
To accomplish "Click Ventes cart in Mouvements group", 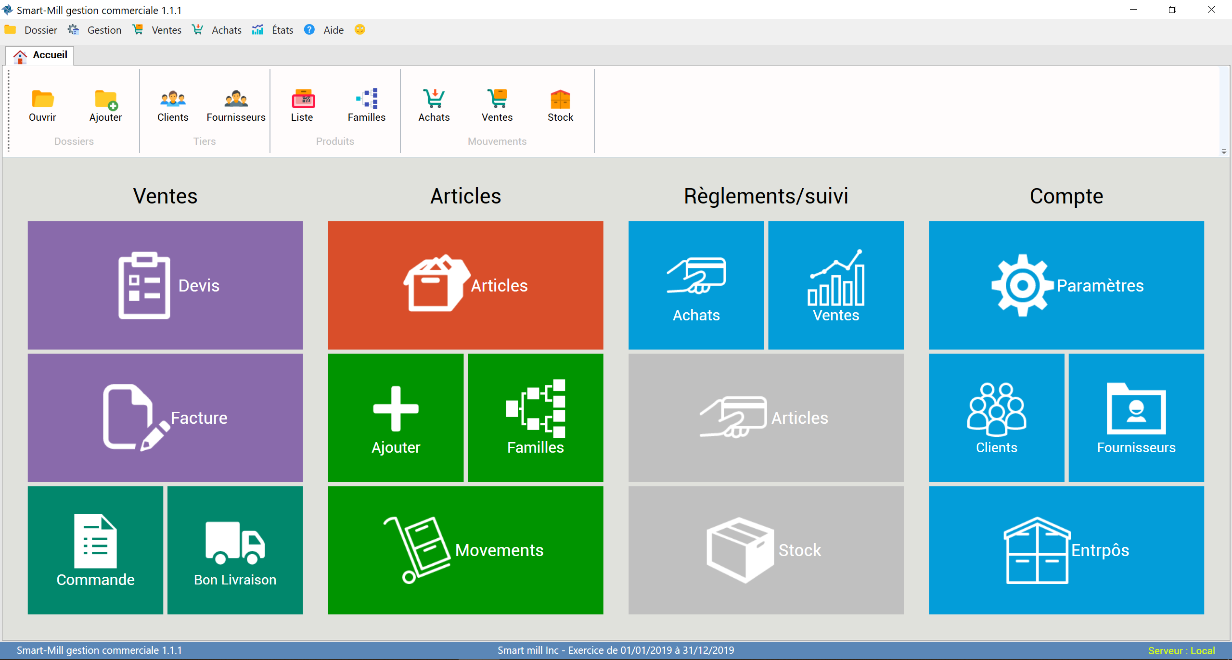I will pos(497,106).
